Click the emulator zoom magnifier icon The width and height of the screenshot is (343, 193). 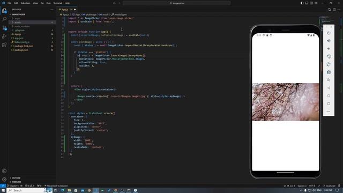pyautogui.click(x=329, y=80)
